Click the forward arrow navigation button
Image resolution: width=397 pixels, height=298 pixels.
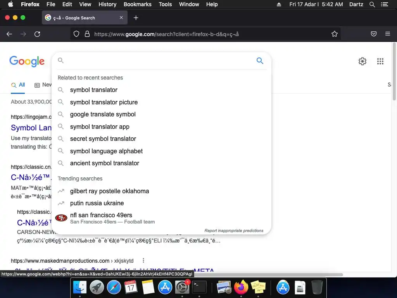(23, 34)
